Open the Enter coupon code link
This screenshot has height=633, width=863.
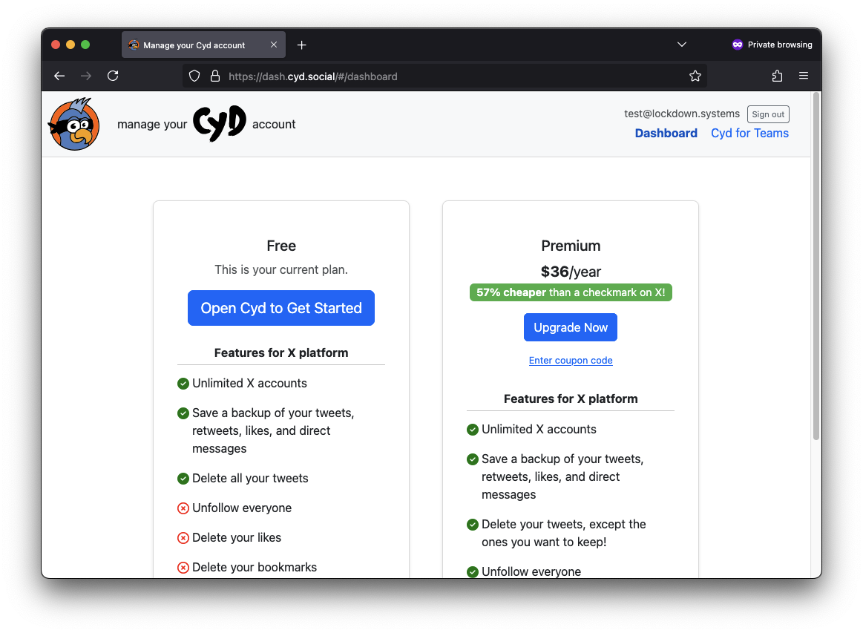570,360
